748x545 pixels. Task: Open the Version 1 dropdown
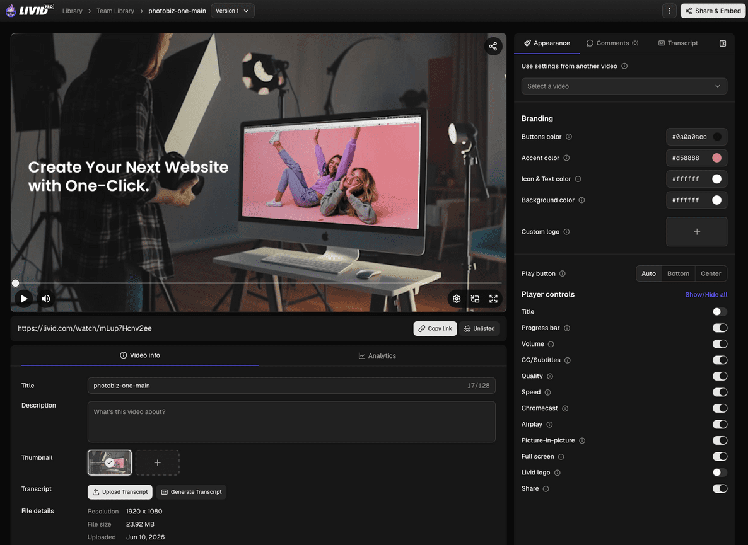[232, 11]
